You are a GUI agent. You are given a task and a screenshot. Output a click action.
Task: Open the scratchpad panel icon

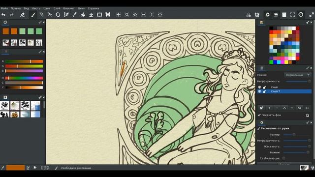[284, 15]
